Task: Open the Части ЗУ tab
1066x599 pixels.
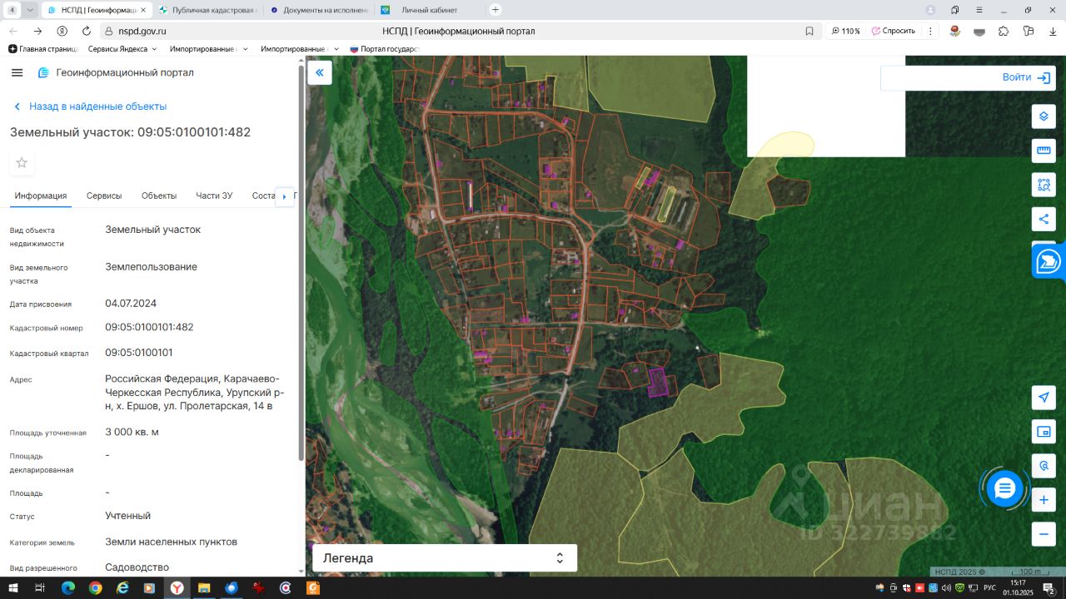Action: pos(214,196)
